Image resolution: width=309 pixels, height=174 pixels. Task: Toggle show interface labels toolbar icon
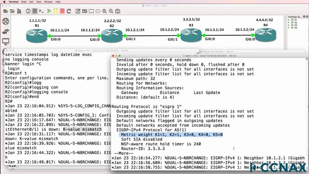tap(35, 11)
